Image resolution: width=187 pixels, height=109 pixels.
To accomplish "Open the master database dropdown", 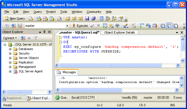I will point(67,26).
